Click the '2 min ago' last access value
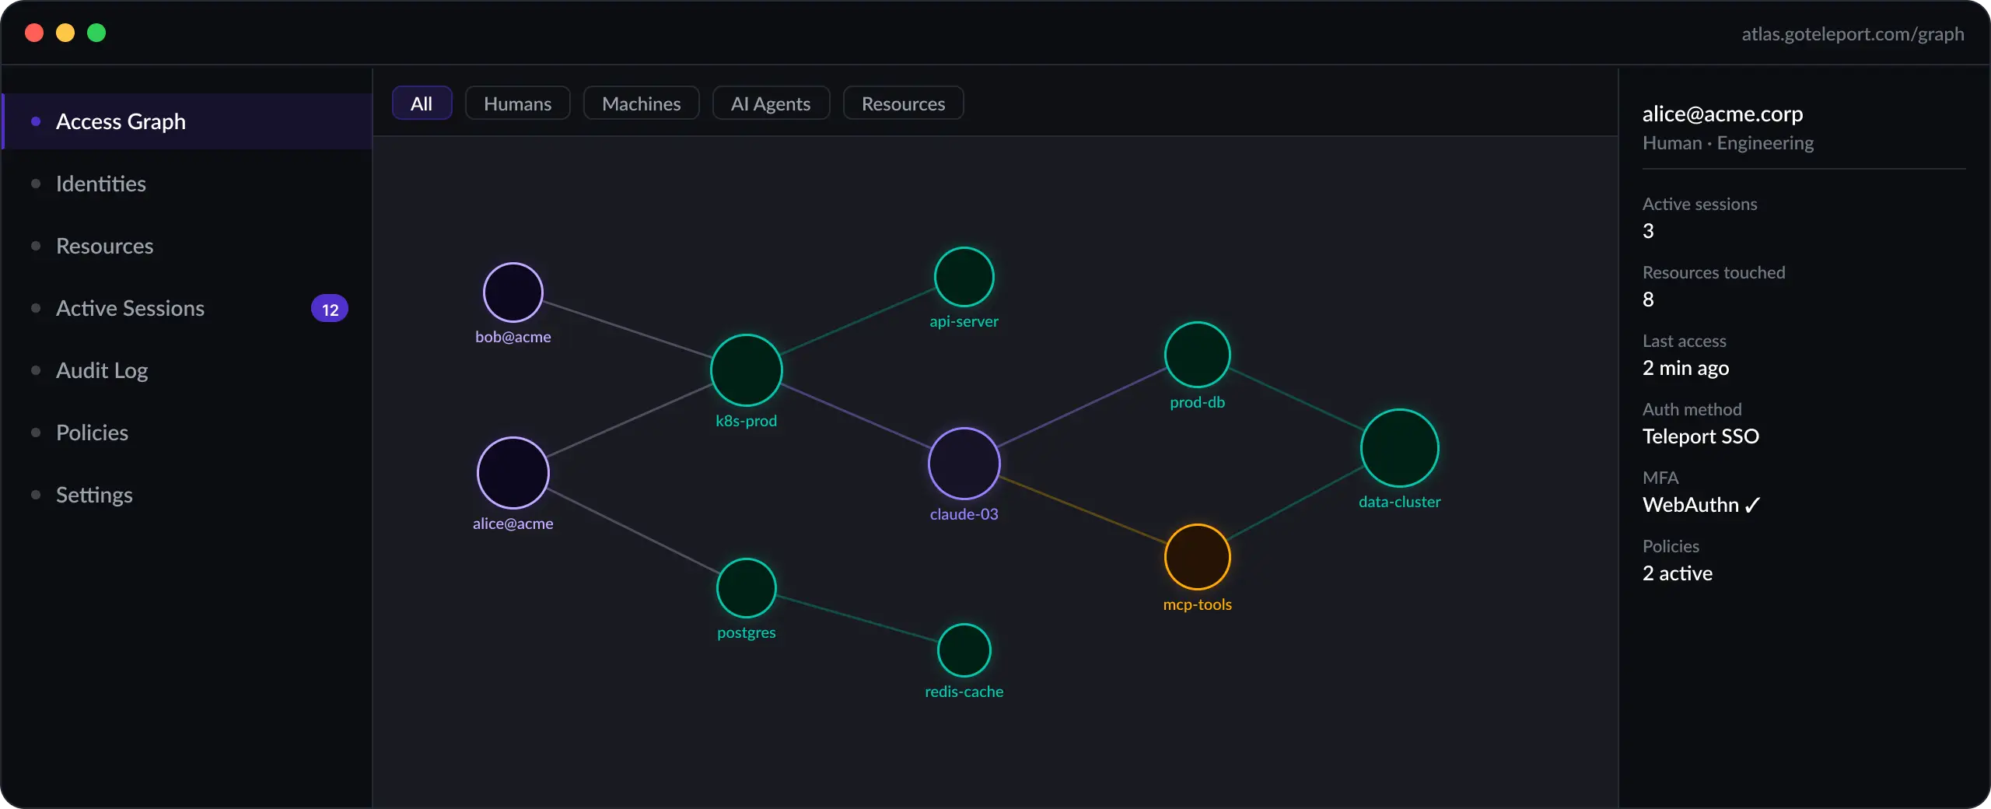 pos(1685,368)
